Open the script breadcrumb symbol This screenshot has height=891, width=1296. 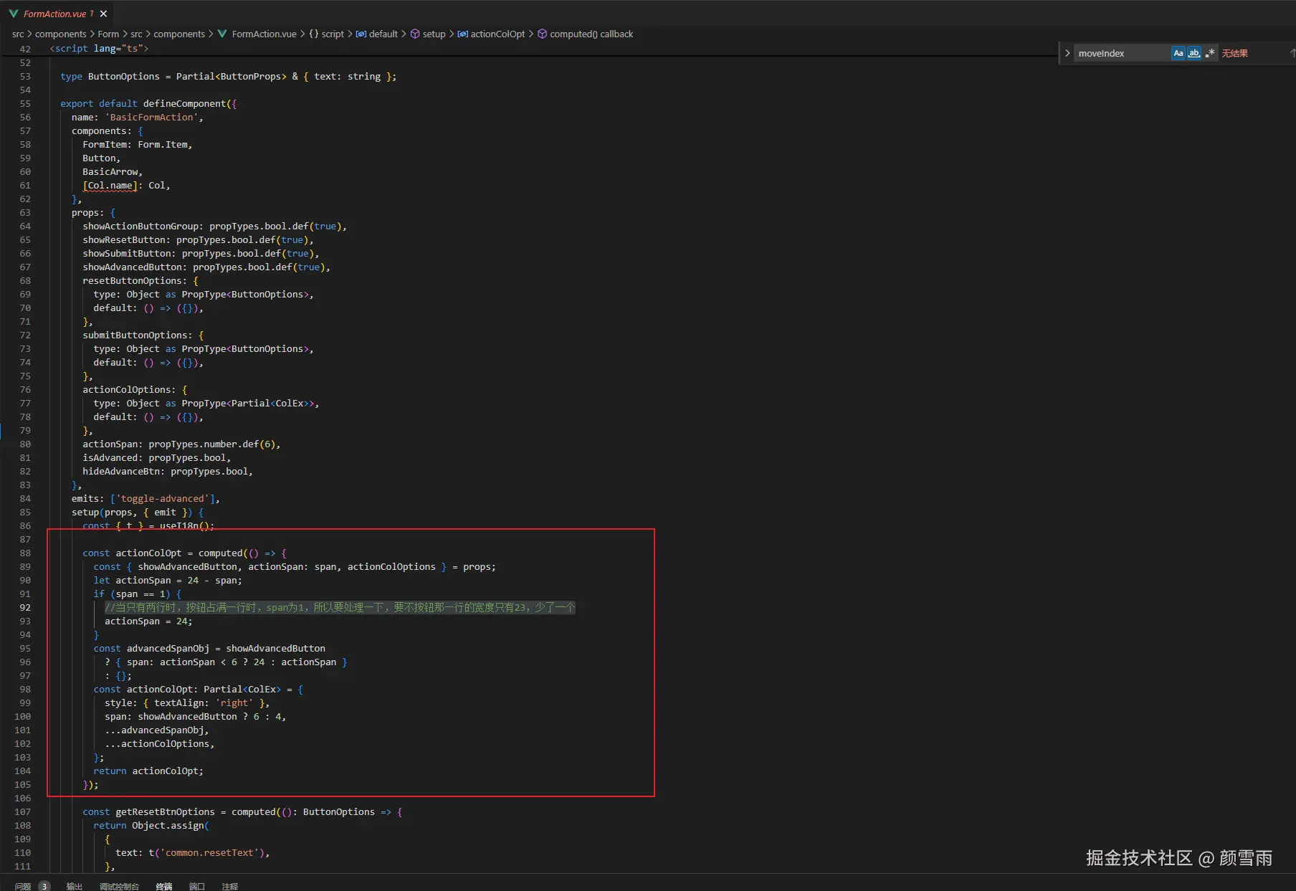tap(333, 34)
